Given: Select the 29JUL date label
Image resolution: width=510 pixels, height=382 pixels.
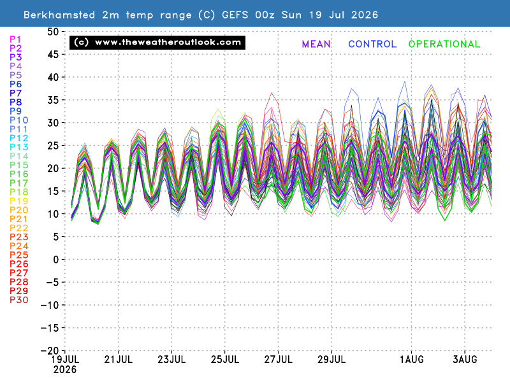Looking at the screenshot, I should tap(331, 360).
